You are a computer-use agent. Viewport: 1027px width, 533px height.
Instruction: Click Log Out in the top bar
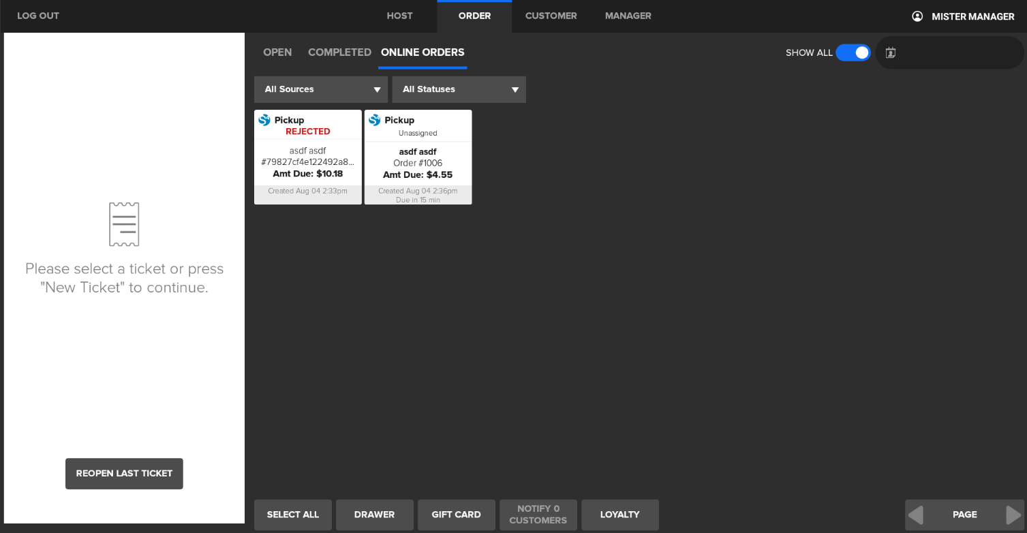pyautogui.click(x=37, y=16)
